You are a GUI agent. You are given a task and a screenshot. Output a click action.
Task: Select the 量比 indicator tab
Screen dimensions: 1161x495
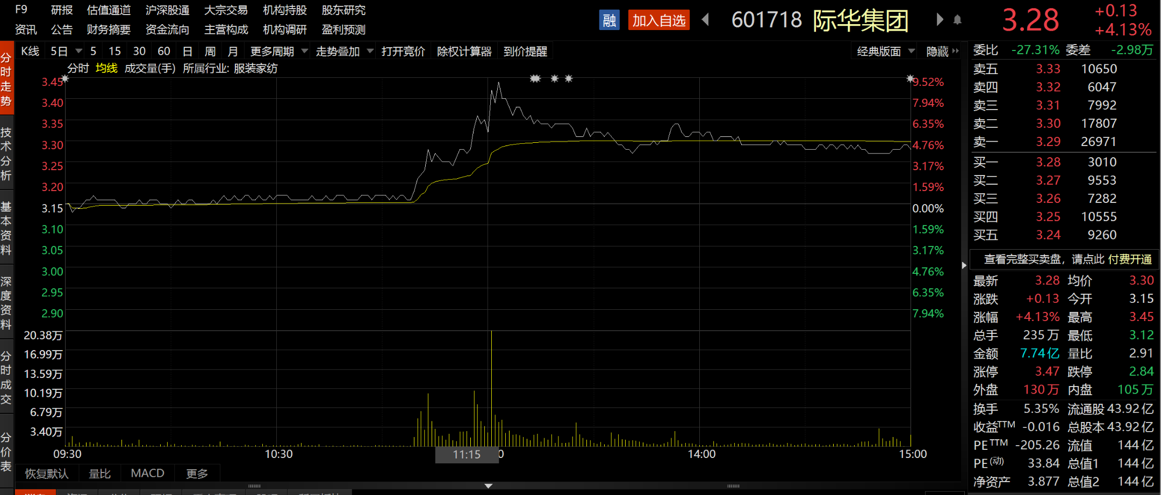[x=99, y=474]
